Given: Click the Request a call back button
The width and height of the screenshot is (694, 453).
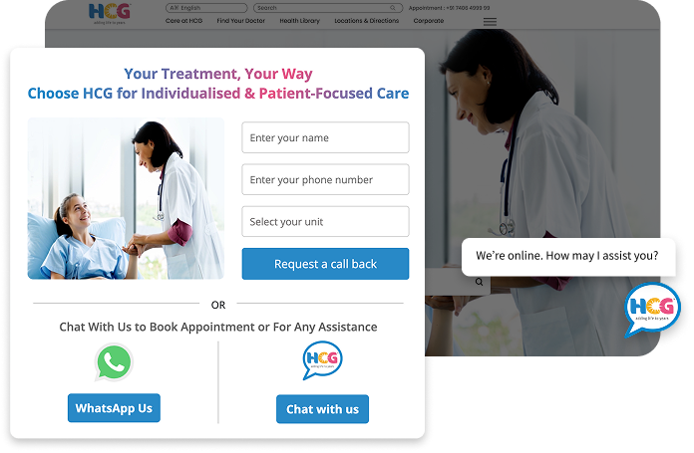Looking at the screenshot, I should click(325, 264).
